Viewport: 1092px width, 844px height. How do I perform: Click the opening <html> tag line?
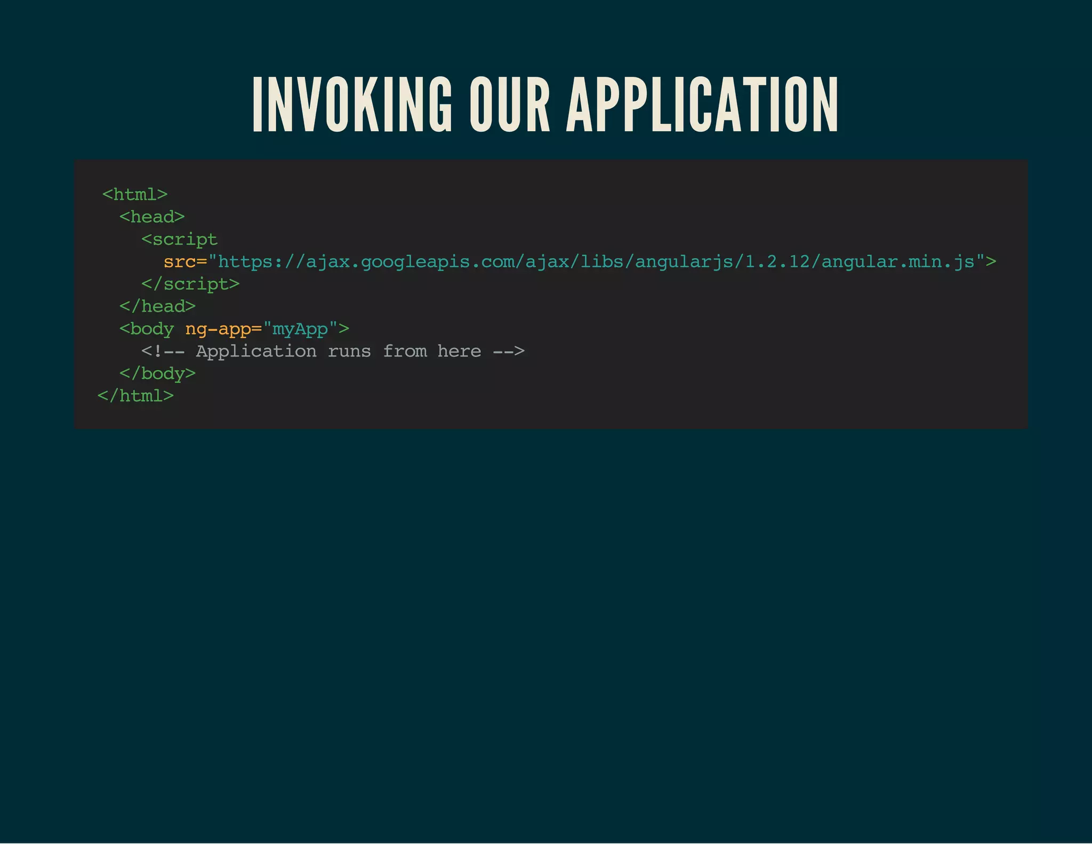[x=135, y=194]
